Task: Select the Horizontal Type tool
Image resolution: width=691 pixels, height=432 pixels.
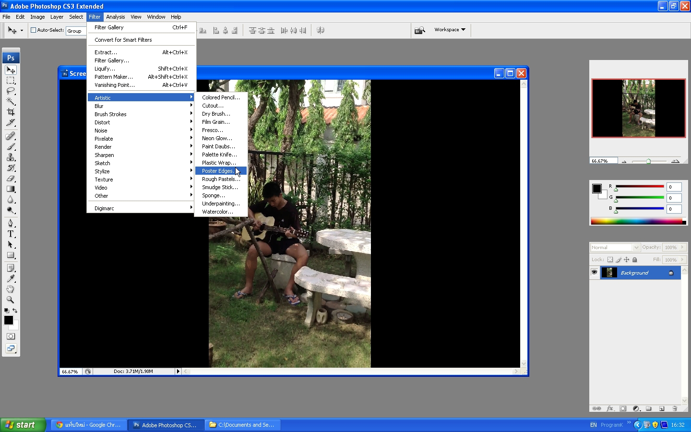Action: click(11, 234)
